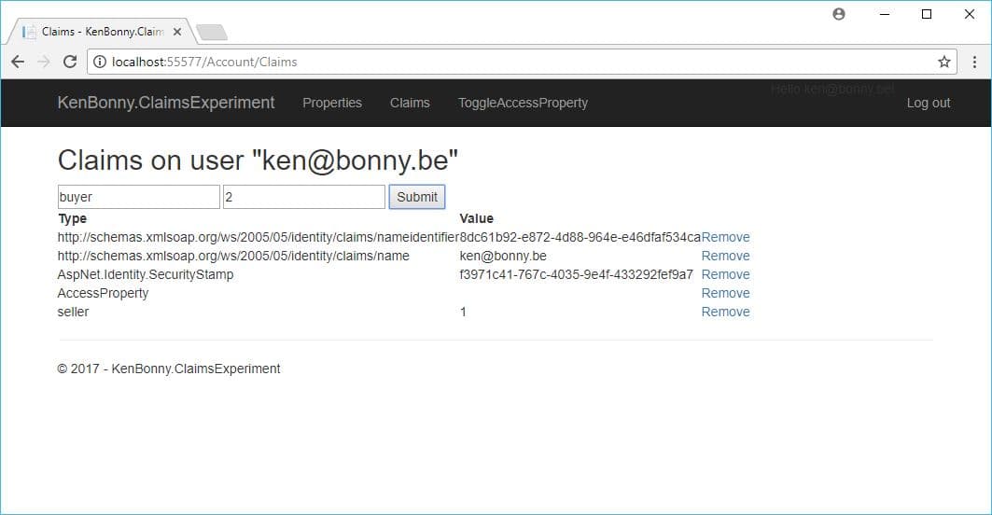The height and width of the screenshot is (515, 992).
Task: Click the browser back arrow icon
Action: click(x=18, y=62)
